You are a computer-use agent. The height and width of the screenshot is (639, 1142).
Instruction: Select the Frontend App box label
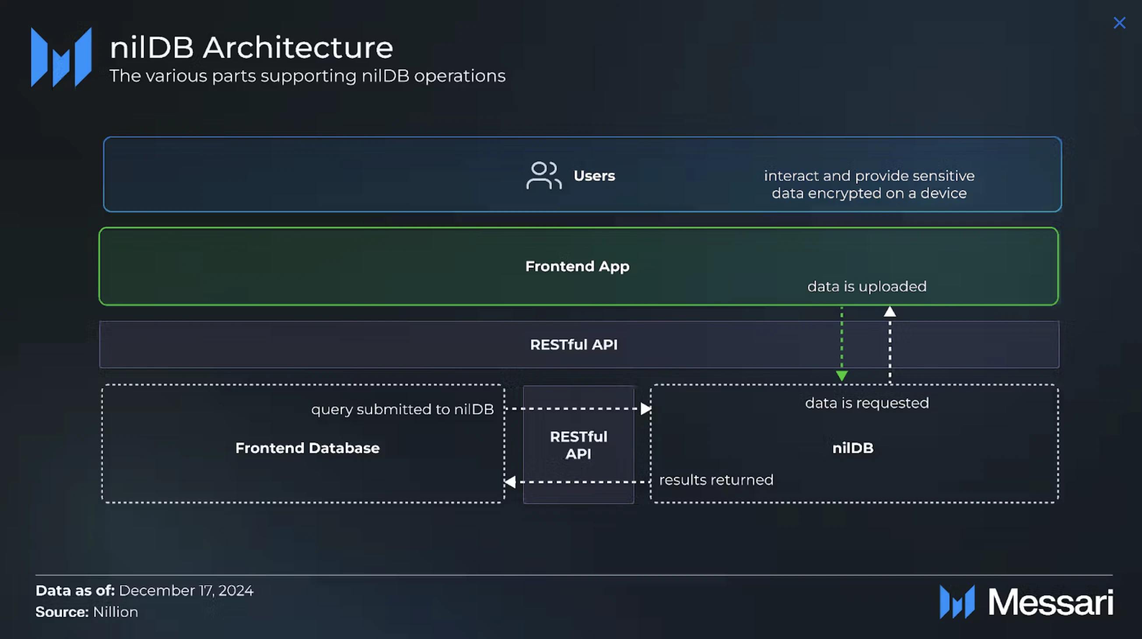coord(577,266)
